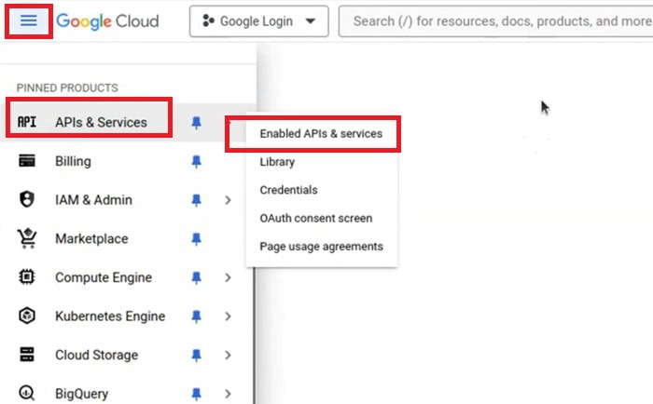Screen dimensions: 653x404
Task: Open the Google Login project selector
Action: pyautogui.click(x=258, y=21)
